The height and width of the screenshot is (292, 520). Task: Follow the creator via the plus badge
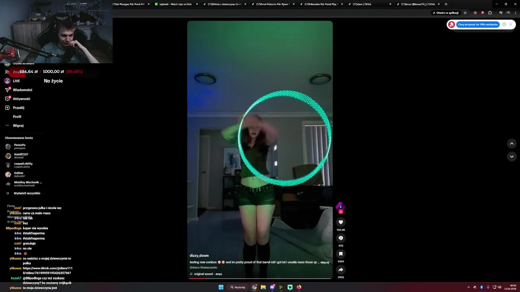pyautogui.click(x=341, y=212)
